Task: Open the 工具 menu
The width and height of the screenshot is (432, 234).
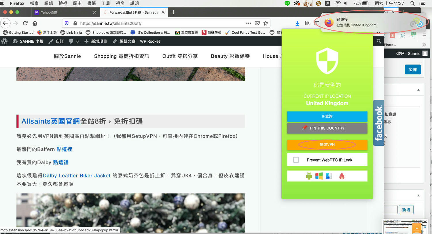Action: click(106, 3)
